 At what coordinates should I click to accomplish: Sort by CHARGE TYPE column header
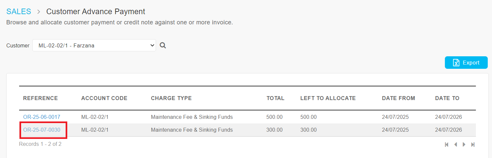(171, 98)
